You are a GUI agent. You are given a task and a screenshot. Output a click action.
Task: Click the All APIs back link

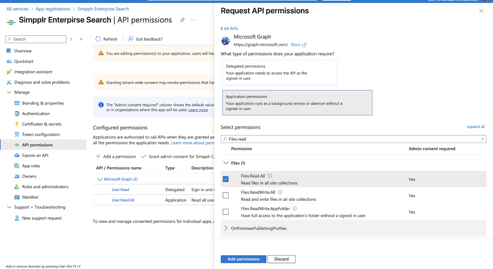[230, 29]
